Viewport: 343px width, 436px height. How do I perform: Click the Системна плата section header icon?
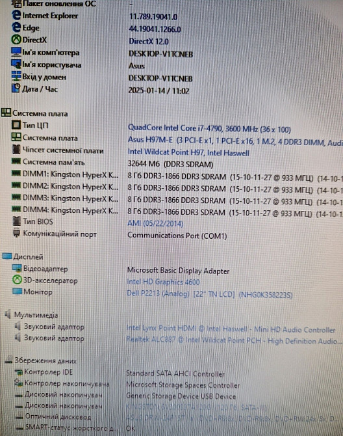pyautogui.click(x=6, y=113)
